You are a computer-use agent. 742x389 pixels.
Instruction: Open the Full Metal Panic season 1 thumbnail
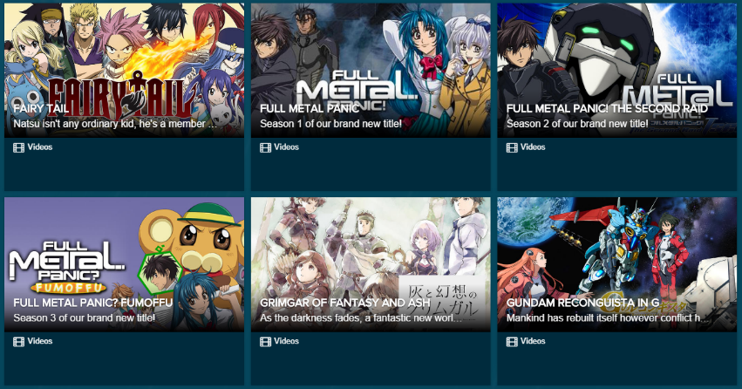371,70
